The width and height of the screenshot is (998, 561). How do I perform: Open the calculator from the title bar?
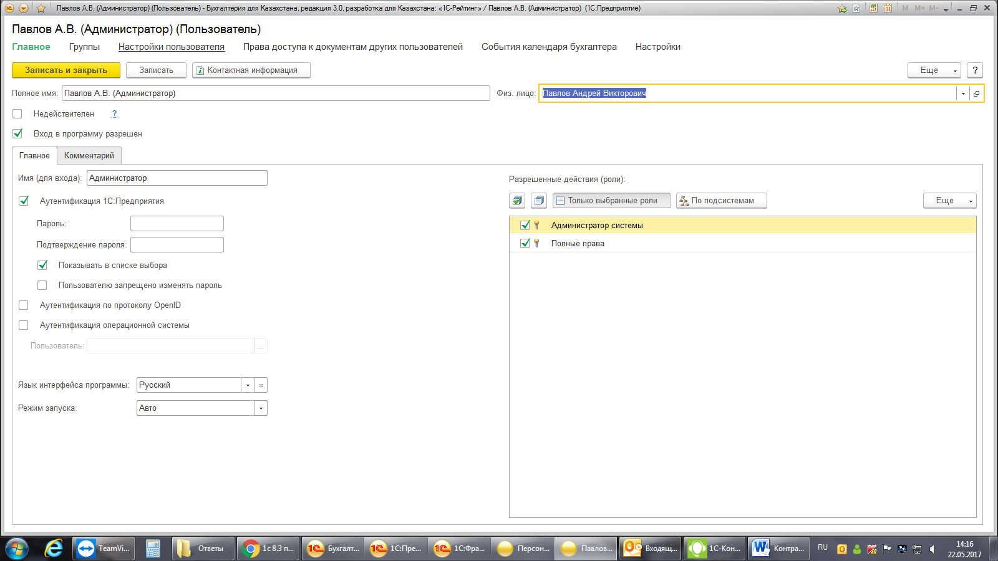[x=874, y=8]
